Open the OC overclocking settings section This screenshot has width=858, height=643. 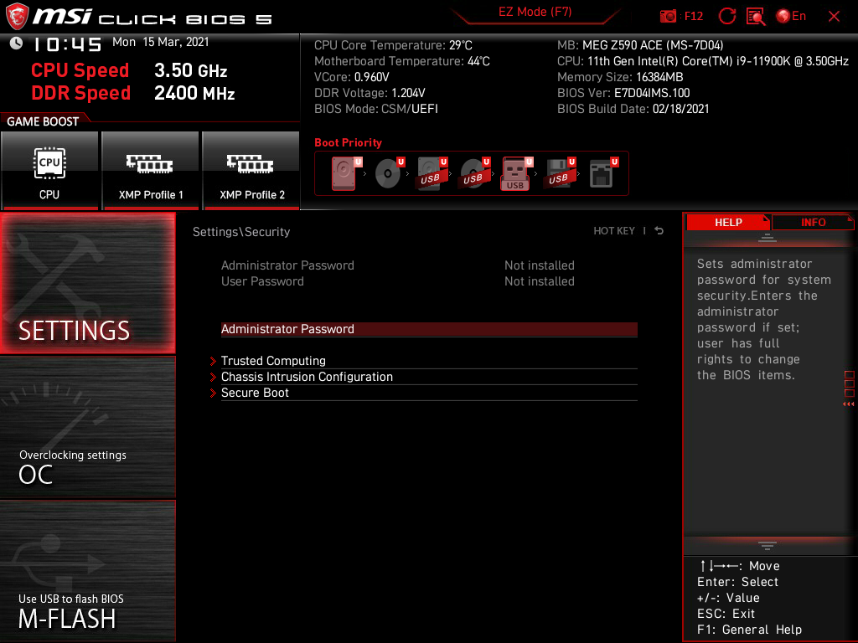click(x=87, y=428)
